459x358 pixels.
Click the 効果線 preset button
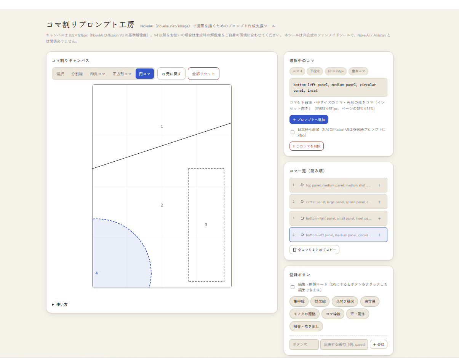point(320,302)
